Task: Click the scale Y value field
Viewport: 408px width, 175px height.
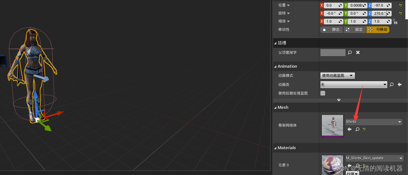Action: (x=358, y=21)
